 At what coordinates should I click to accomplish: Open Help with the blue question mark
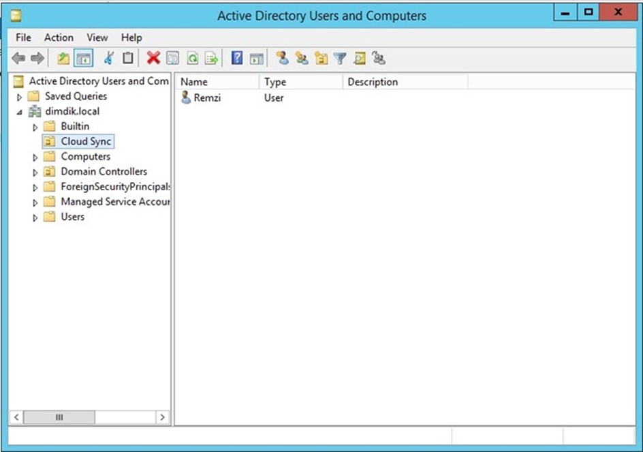tap(237, 59)
